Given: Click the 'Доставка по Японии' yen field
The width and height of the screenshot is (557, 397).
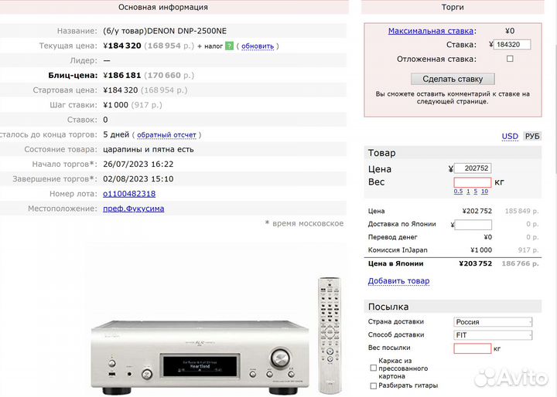Looking at the screenshot, I should tap(473, 225).
